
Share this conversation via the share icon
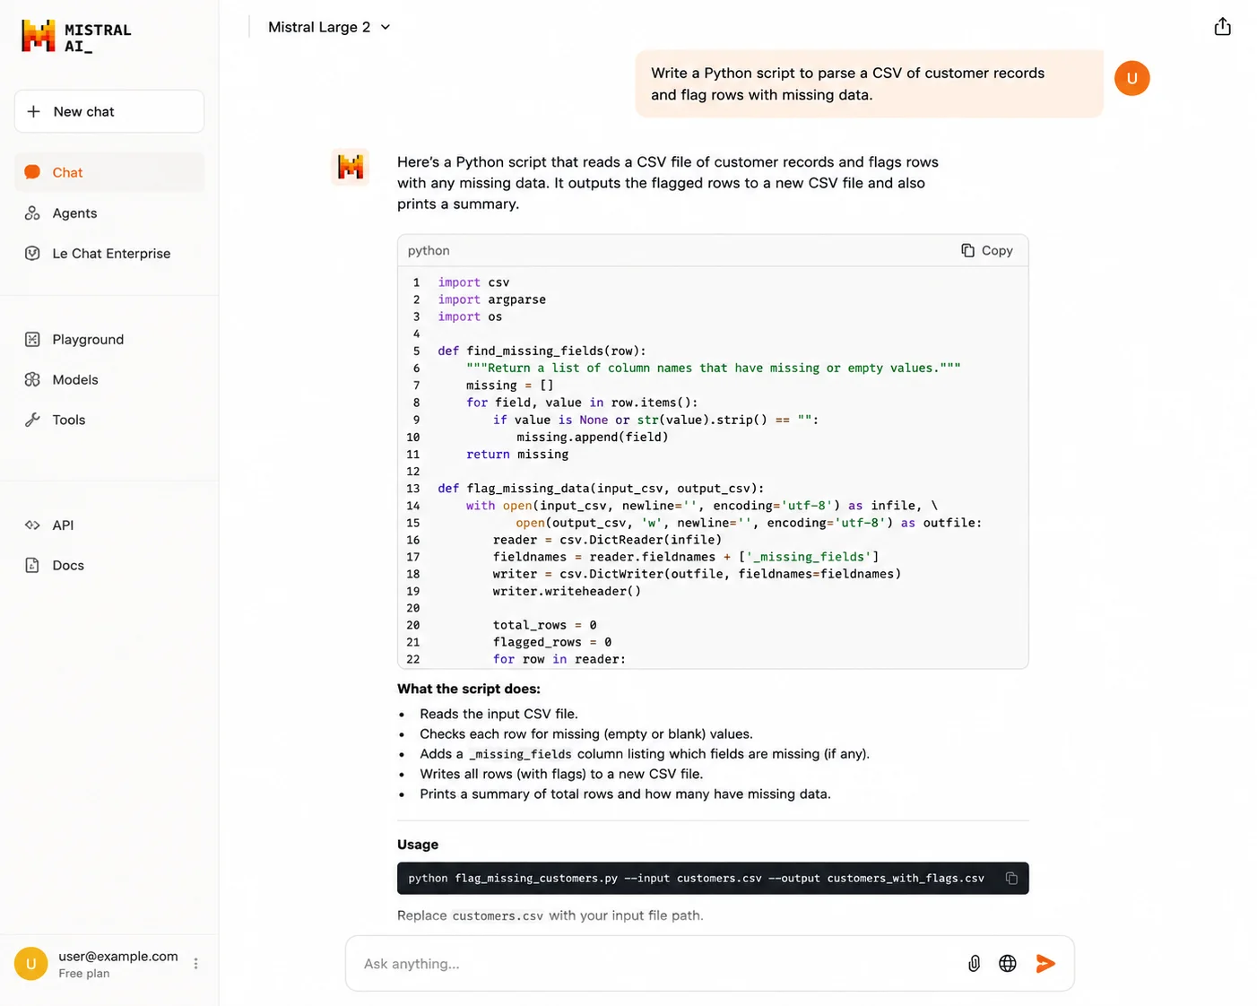click(1222, 27)
